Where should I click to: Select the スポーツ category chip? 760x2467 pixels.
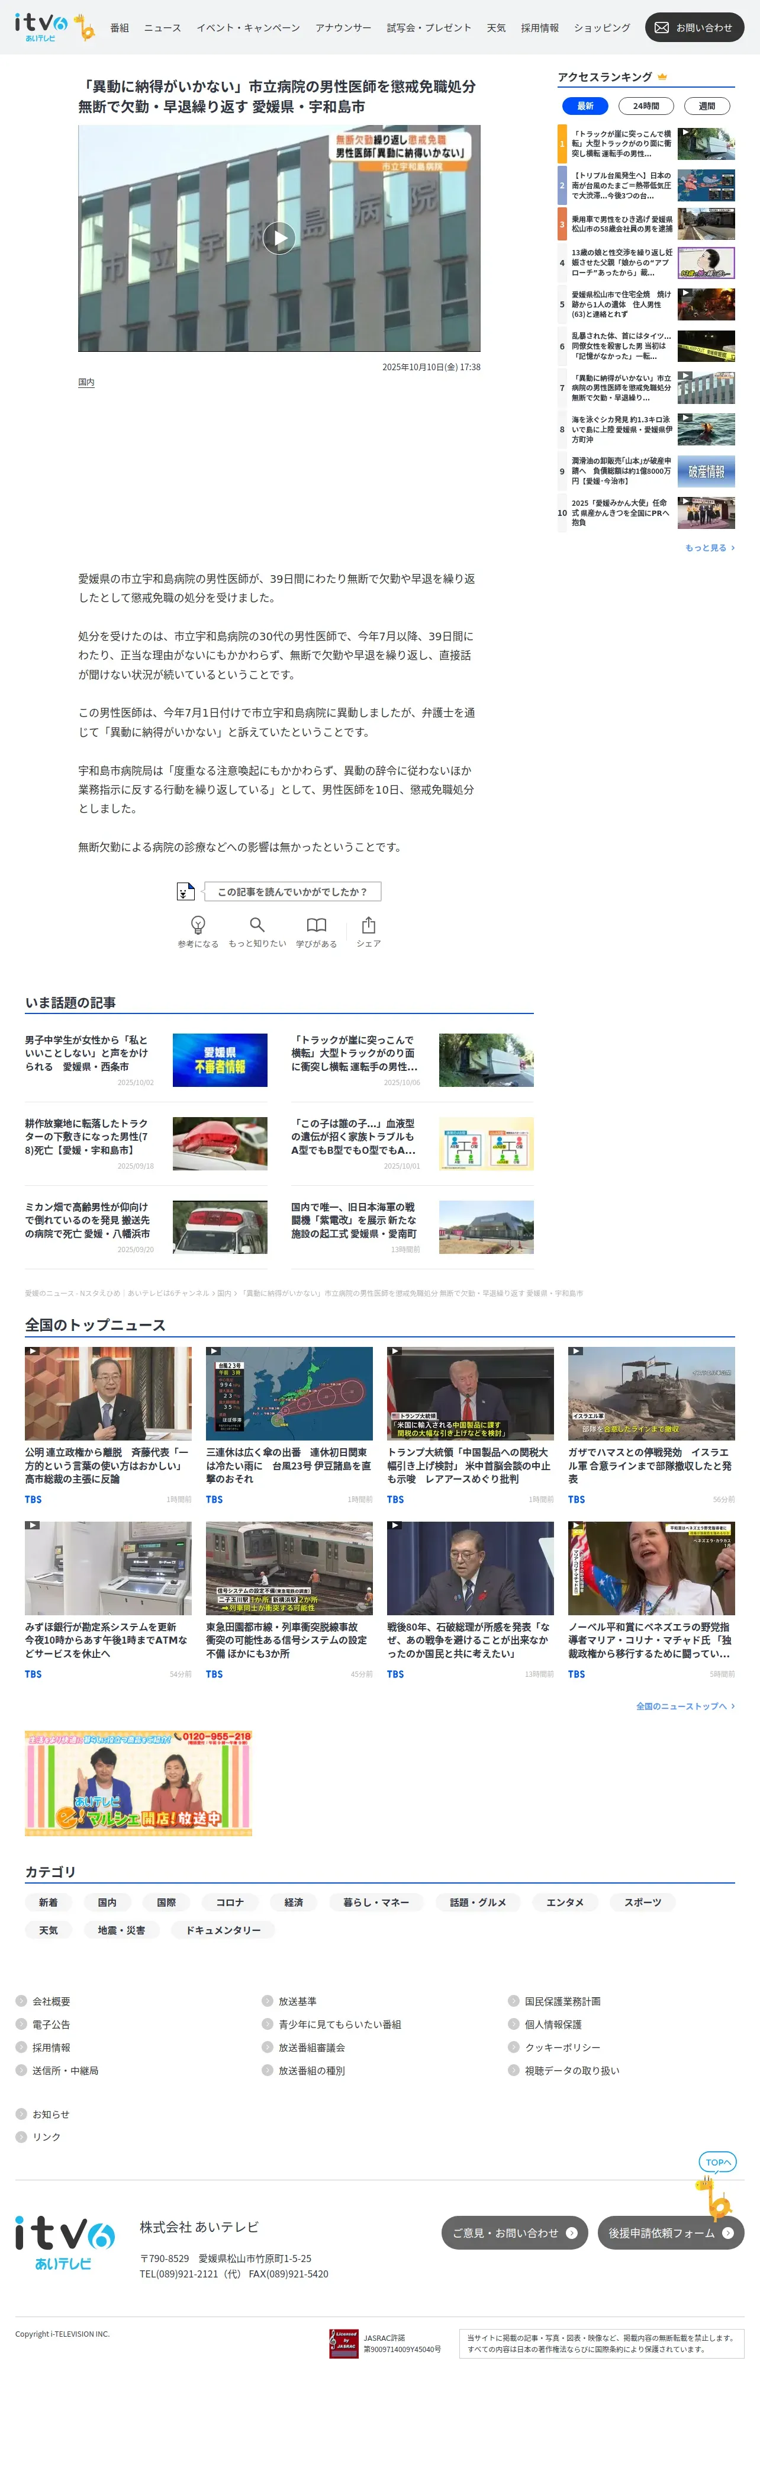coord(642,1902)
